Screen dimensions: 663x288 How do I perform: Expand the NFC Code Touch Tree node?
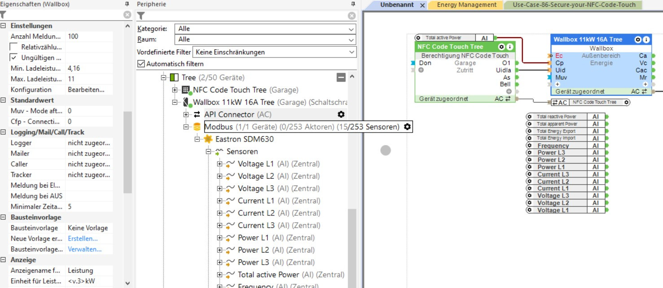[175, 90]
